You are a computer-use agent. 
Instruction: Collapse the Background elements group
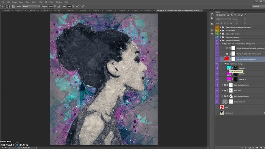(x=221, y=41)
